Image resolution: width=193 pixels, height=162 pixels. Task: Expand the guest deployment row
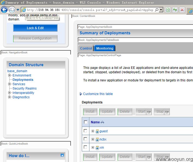(x=93, y=131)
